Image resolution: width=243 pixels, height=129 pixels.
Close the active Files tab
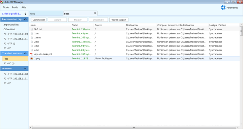click(95, 13)
